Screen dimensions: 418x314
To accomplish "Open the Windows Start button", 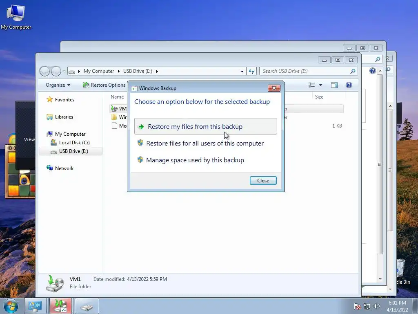I will tap(11, 306).
